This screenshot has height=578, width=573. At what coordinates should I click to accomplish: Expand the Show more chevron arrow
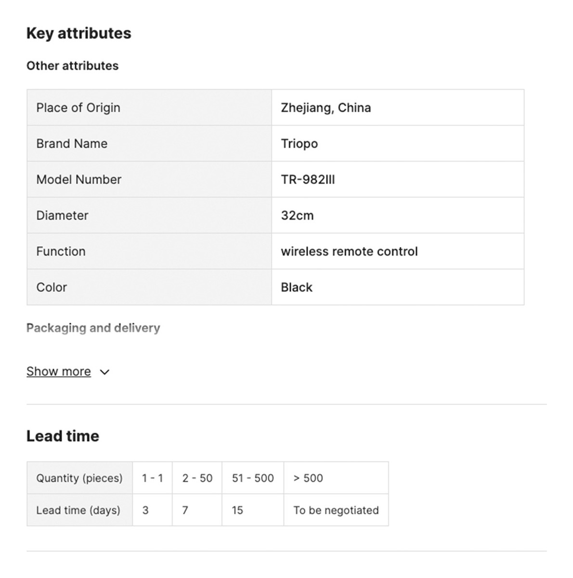104,372
